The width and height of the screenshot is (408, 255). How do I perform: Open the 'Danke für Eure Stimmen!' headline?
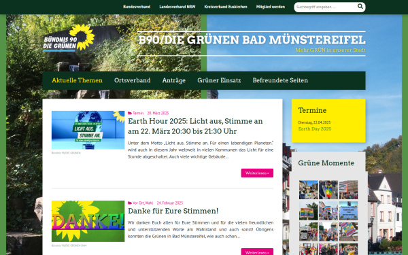coord(173,211)
